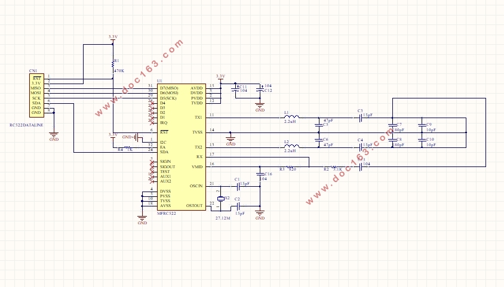Click the OSCIN pin label

pyautogui.click(x=196, y=186)
